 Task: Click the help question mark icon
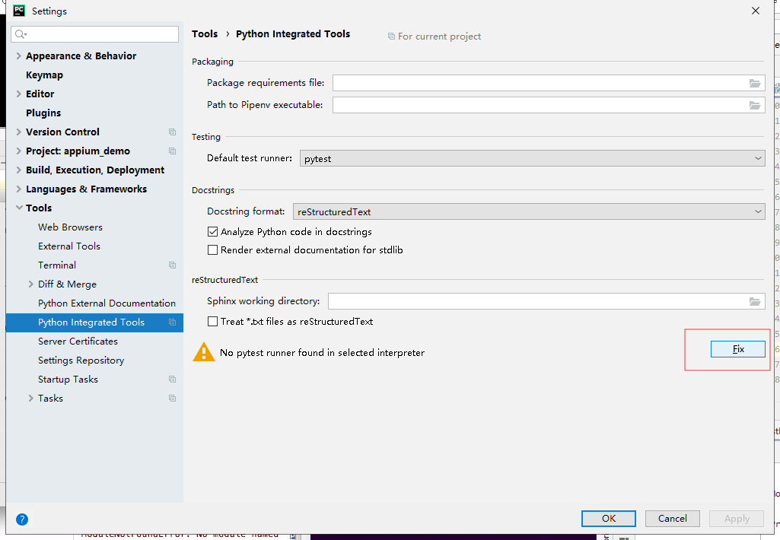tap(22, 519)
